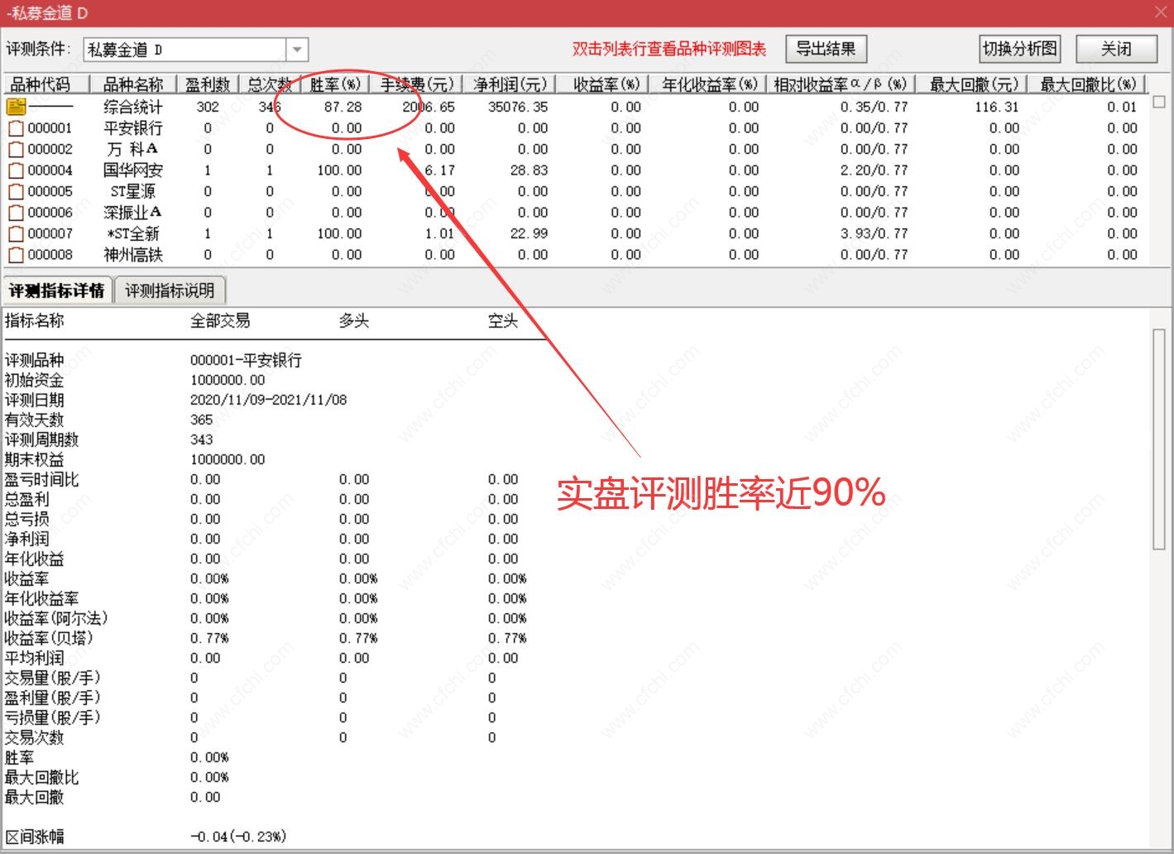This screenshot has width=1174, height=854.
Task: Click the 000001-平安银行 evaluated symbol value
Action: coord(246,360)
